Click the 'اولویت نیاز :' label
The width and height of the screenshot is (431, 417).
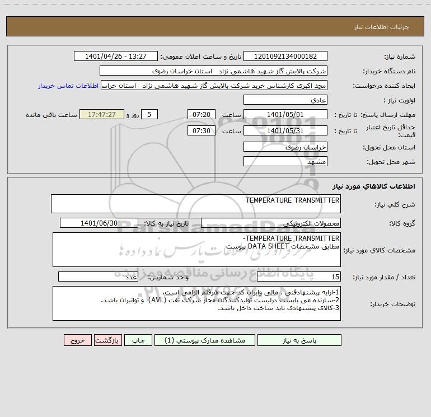400,101
